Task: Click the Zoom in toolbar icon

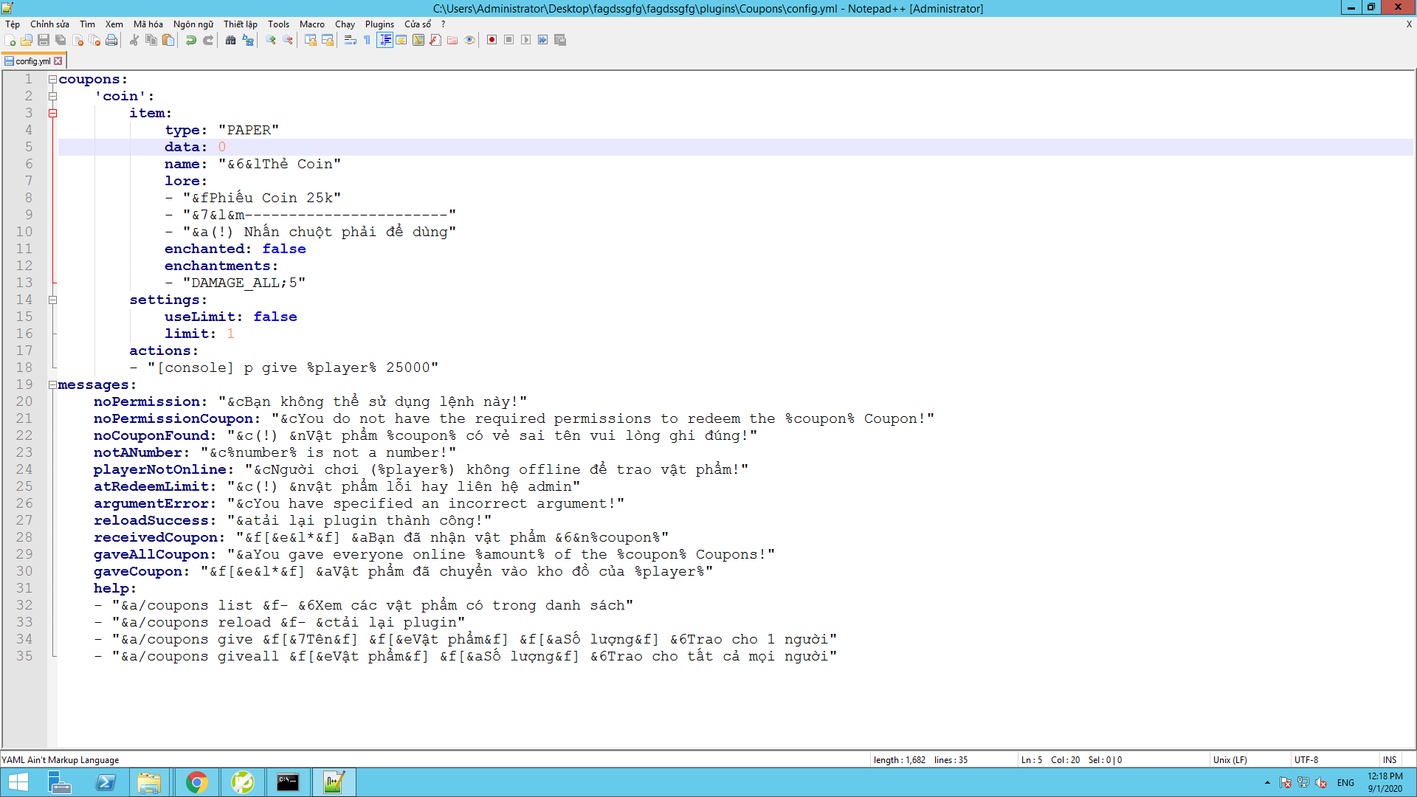Action: click(x=271, y=40)
